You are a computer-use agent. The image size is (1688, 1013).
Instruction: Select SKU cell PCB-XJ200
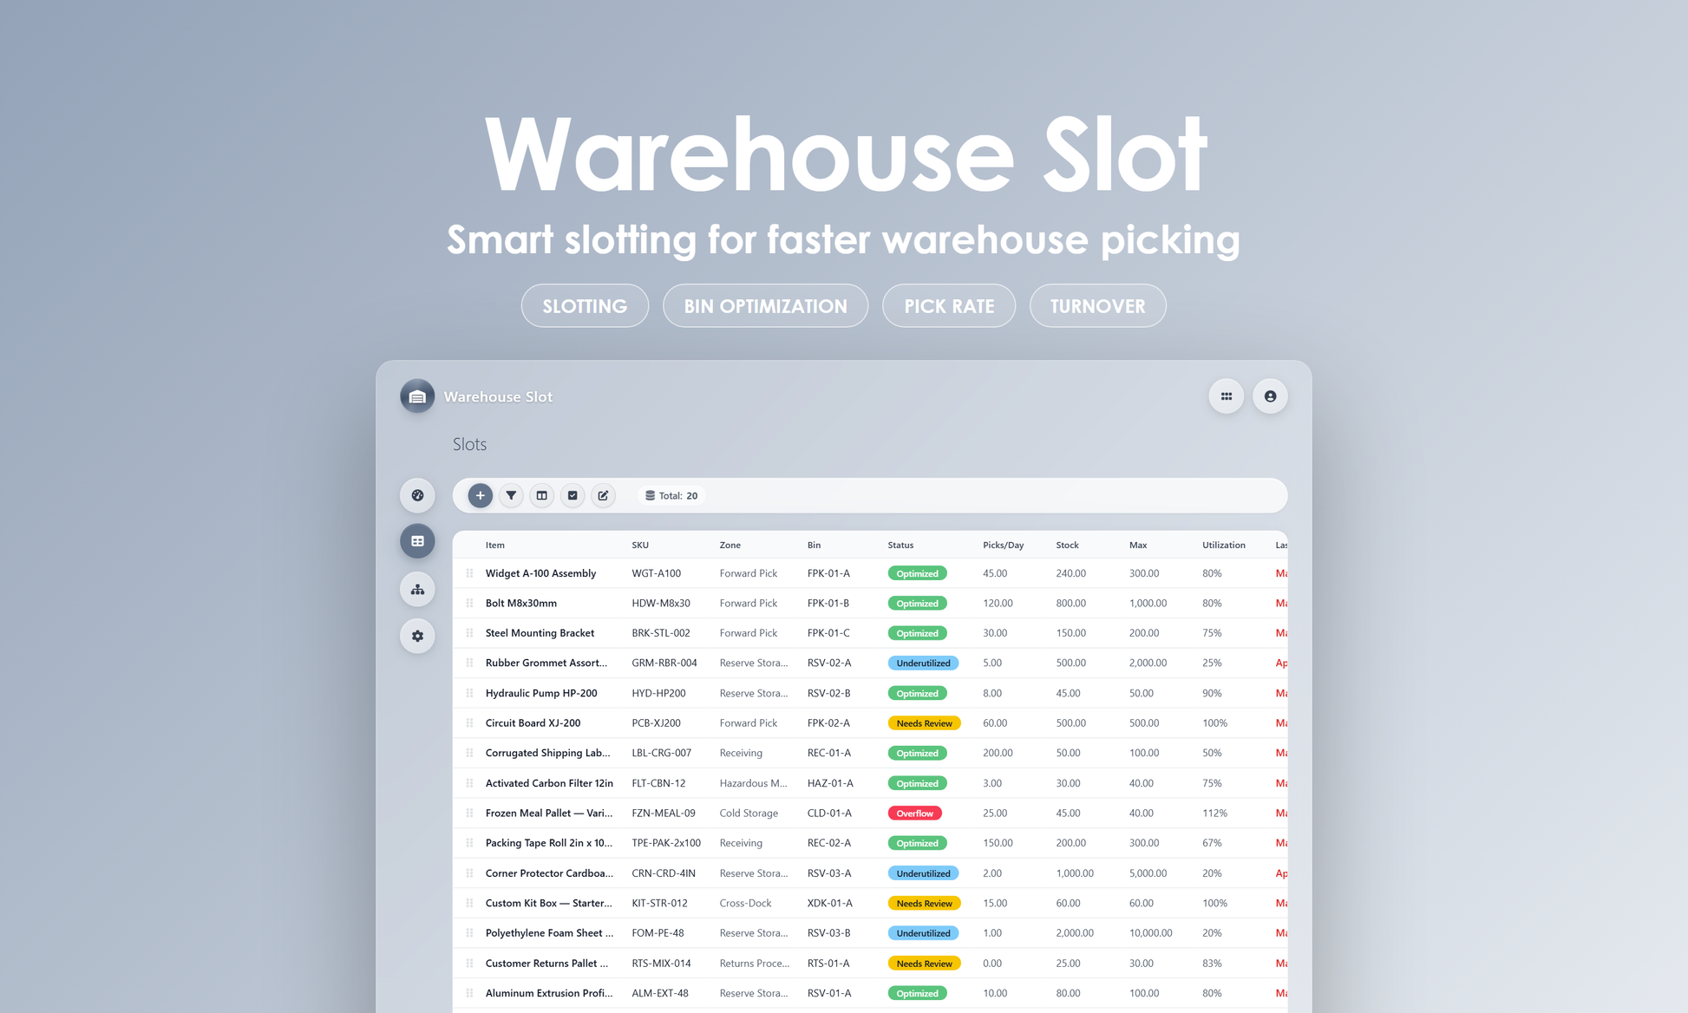point(656,722)
